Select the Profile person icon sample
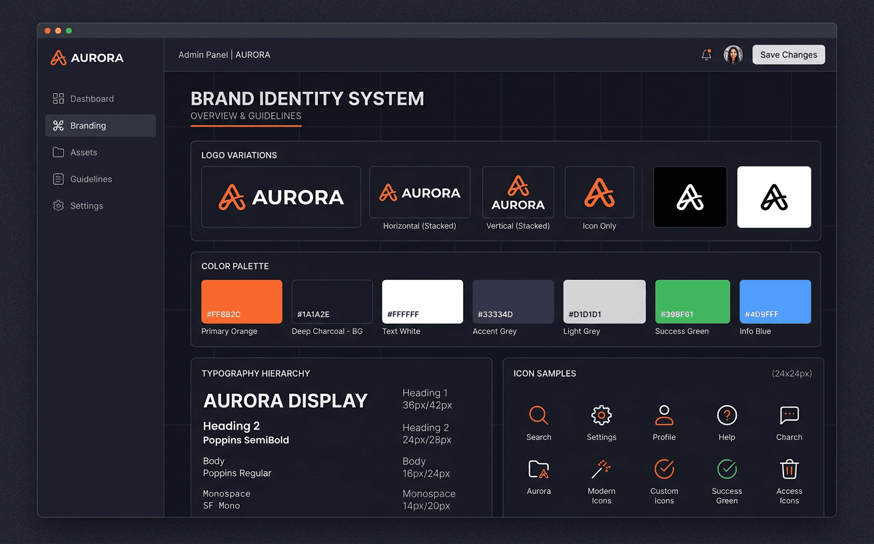This screenshot has width=874, height=544. tap(664, 415)
